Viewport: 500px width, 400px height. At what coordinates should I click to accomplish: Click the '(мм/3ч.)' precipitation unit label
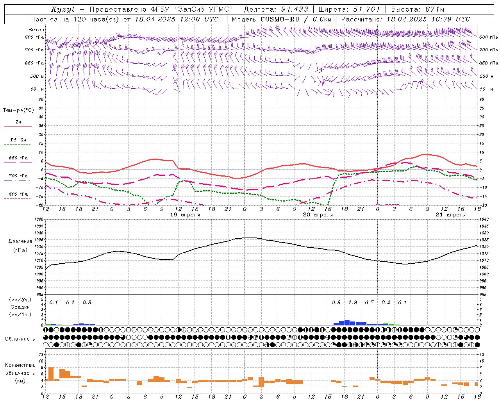tap(20, 300)
